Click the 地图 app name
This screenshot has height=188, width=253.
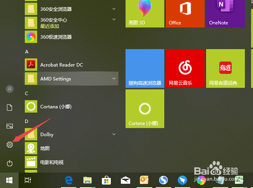pyautogui.click(x=45, y=148)
